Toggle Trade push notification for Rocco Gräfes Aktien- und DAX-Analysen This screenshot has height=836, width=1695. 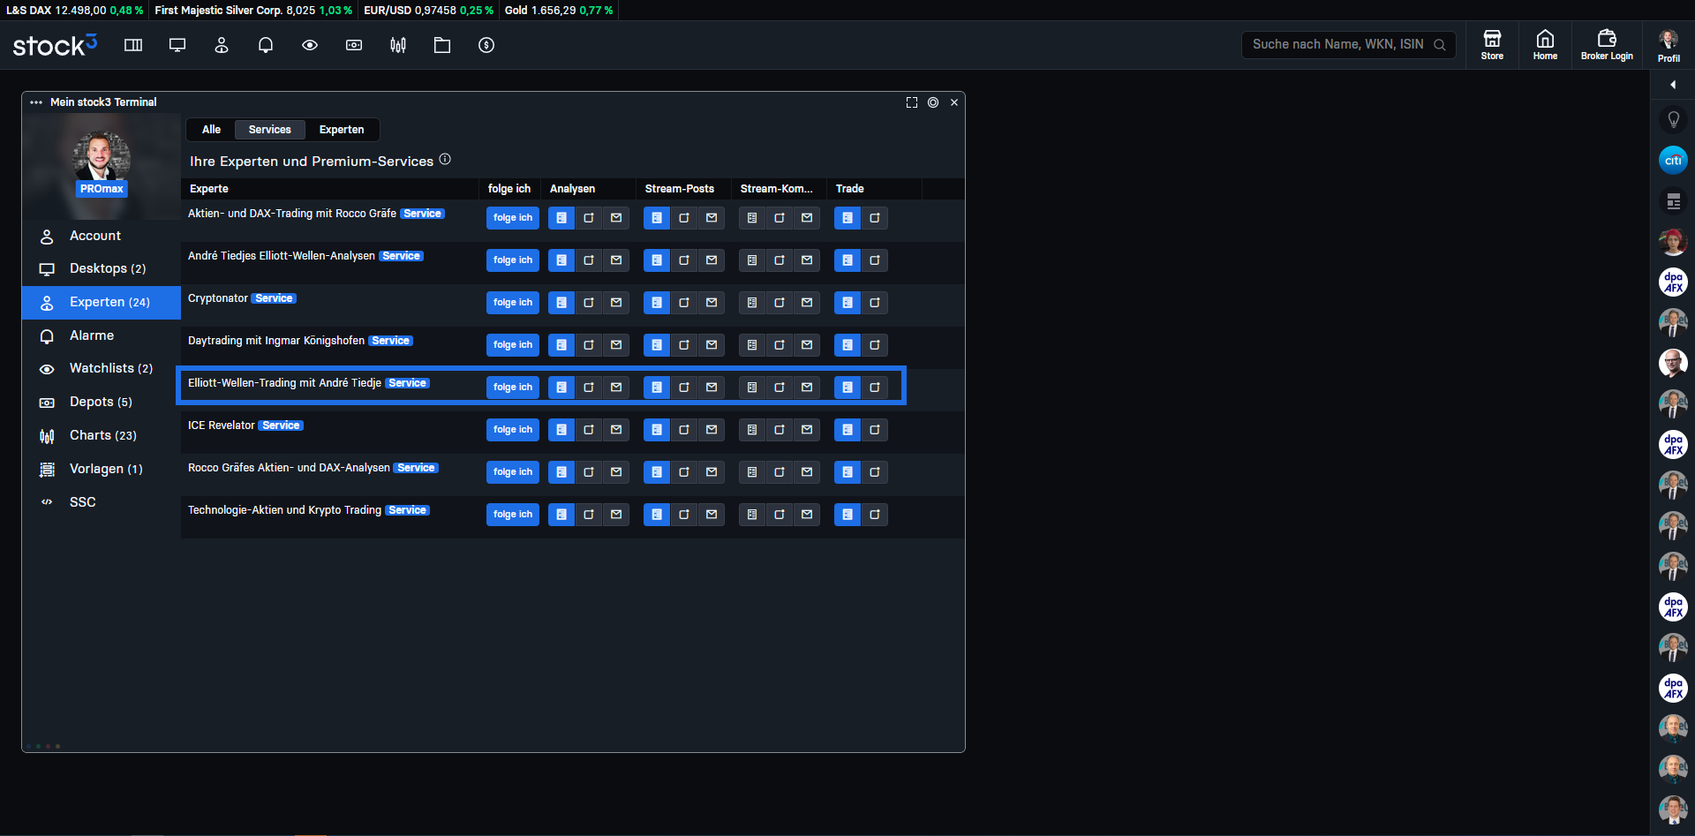click(875, 472)
